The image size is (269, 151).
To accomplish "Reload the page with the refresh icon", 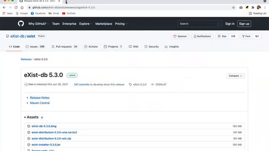I will 16,8.
